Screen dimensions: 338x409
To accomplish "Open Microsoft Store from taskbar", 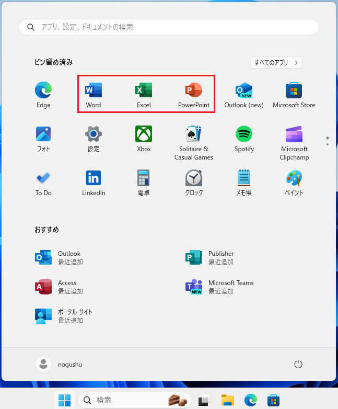I will pyautogui.click(x=273, y=401).
